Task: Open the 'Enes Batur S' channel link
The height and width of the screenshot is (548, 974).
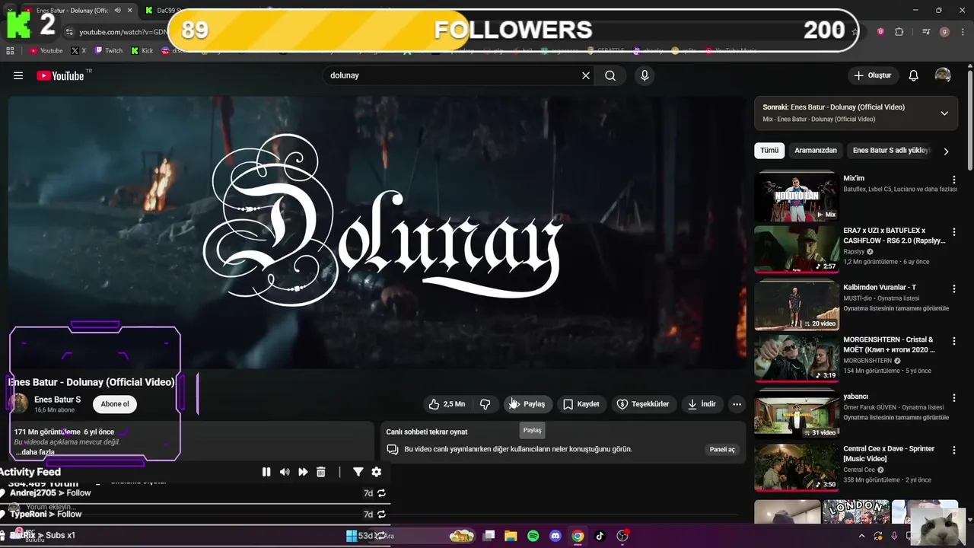Action: click(57, 400)
